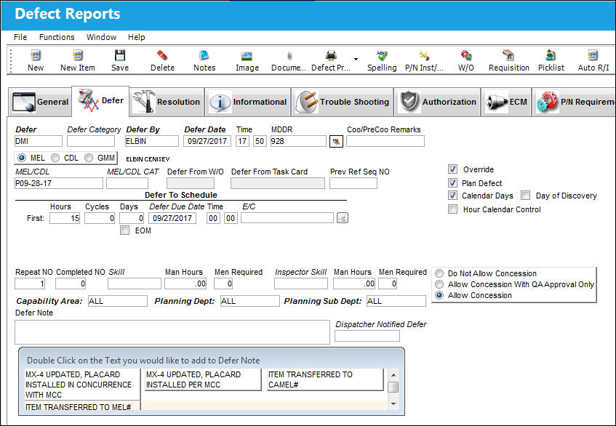
Task: Click the New toolbar icon
Action: pyautogui.click(x=36, y=55)
